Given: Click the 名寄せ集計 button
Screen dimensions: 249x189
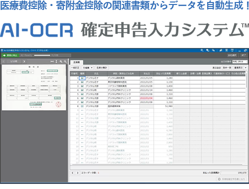Looking at the screenshot, I should (x=102, y=68).
